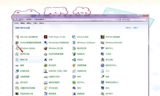Viewport: 160px width, 96px height.
Task: Open the Windows Defender icon
Action: (x=103, y=43)
